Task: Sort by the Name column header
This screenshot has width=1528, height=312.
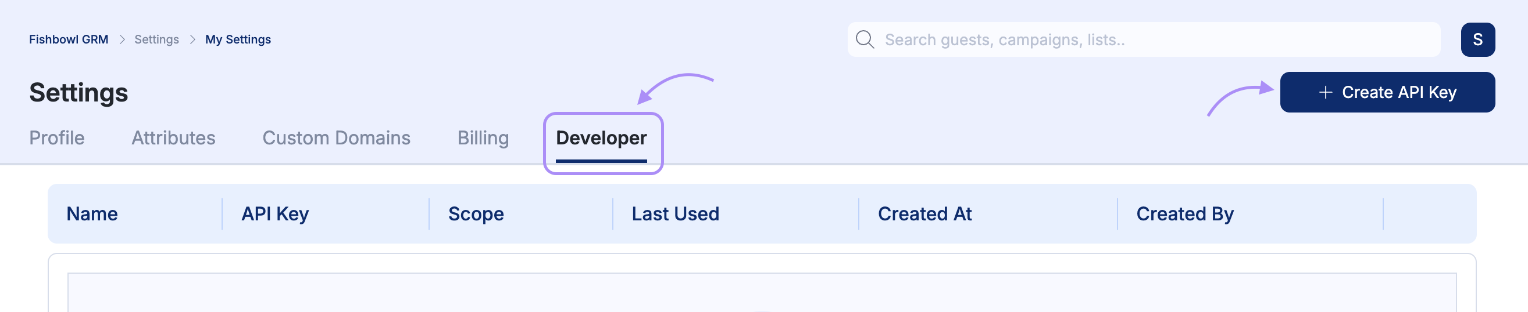Action: (x=92, y=214)
